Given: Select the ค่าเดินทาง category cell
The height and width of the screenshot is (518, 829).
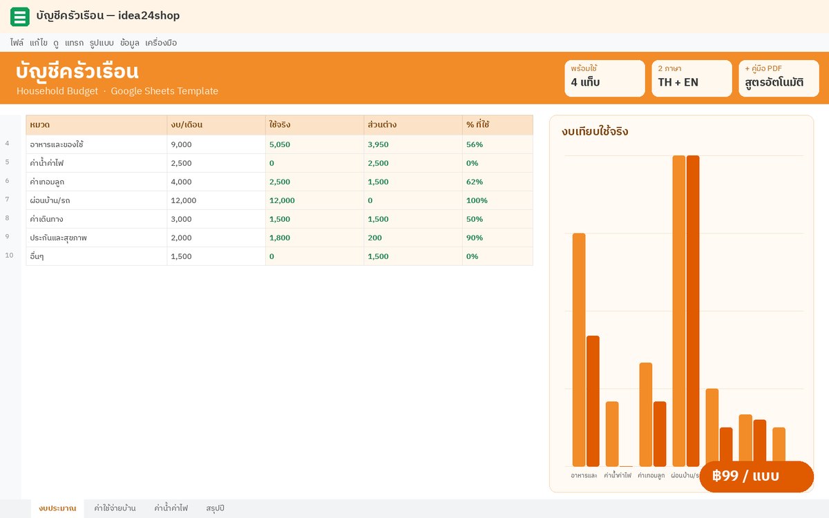Looking at the screenshot, I should click(x=97, y=219).
